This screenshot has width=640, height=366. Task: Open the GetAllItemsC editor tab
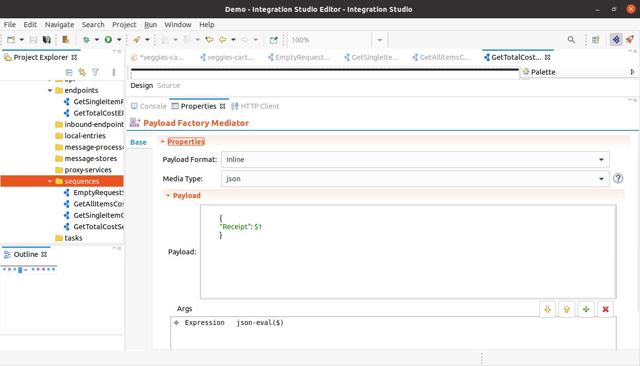pos(441,57)
